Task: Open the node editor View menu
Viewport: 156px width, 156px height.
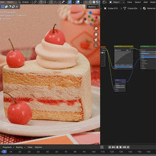Action: [129, 2]
